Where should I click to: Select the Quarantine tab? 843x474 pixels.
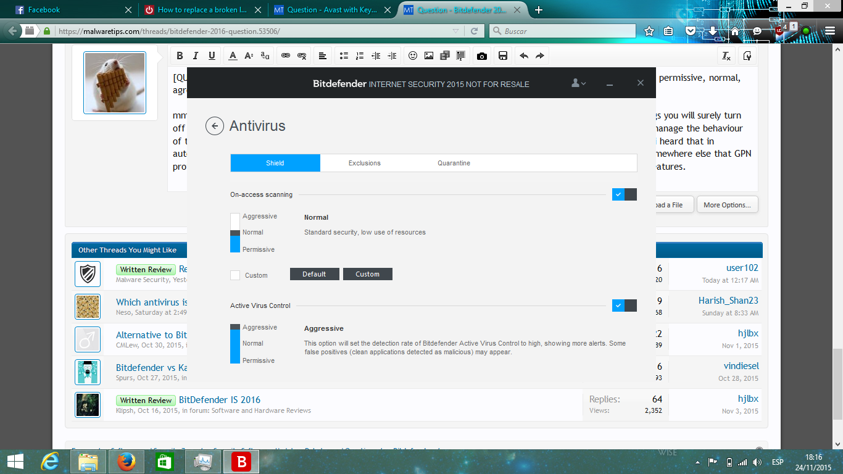tap(454, 163)
